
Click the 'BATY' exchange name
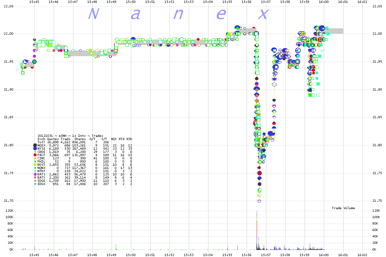point(41,177)
